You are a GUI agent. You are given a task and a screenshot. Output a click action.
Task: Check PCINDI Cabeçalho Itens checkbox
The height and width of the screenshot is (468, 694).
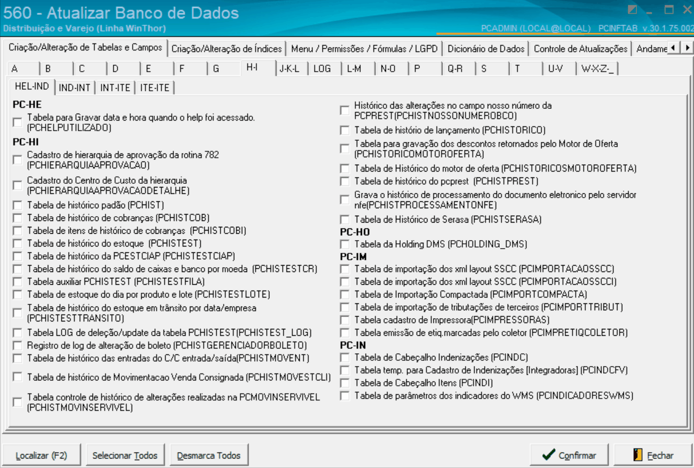click(345, 383)
